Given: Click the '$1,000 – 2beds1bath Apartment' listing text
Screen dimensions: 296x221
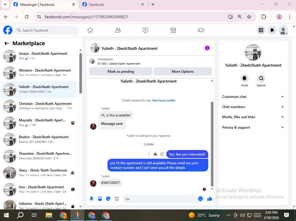Looking at the screenshot, I should point(119,64).
